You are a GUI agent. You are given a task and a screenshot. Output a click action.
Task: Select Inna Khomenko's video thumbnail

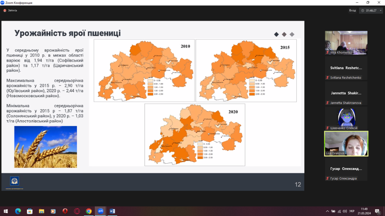[346, 43]
